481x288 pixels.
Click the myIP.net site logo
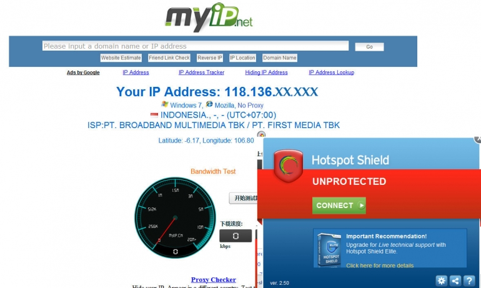(x=209, y=17)
